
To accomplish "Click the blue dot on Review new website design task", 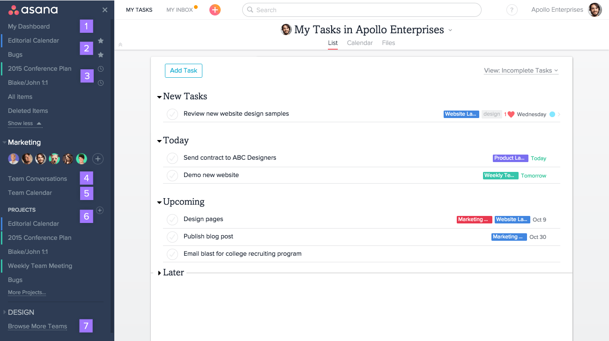I will (552, 114).
